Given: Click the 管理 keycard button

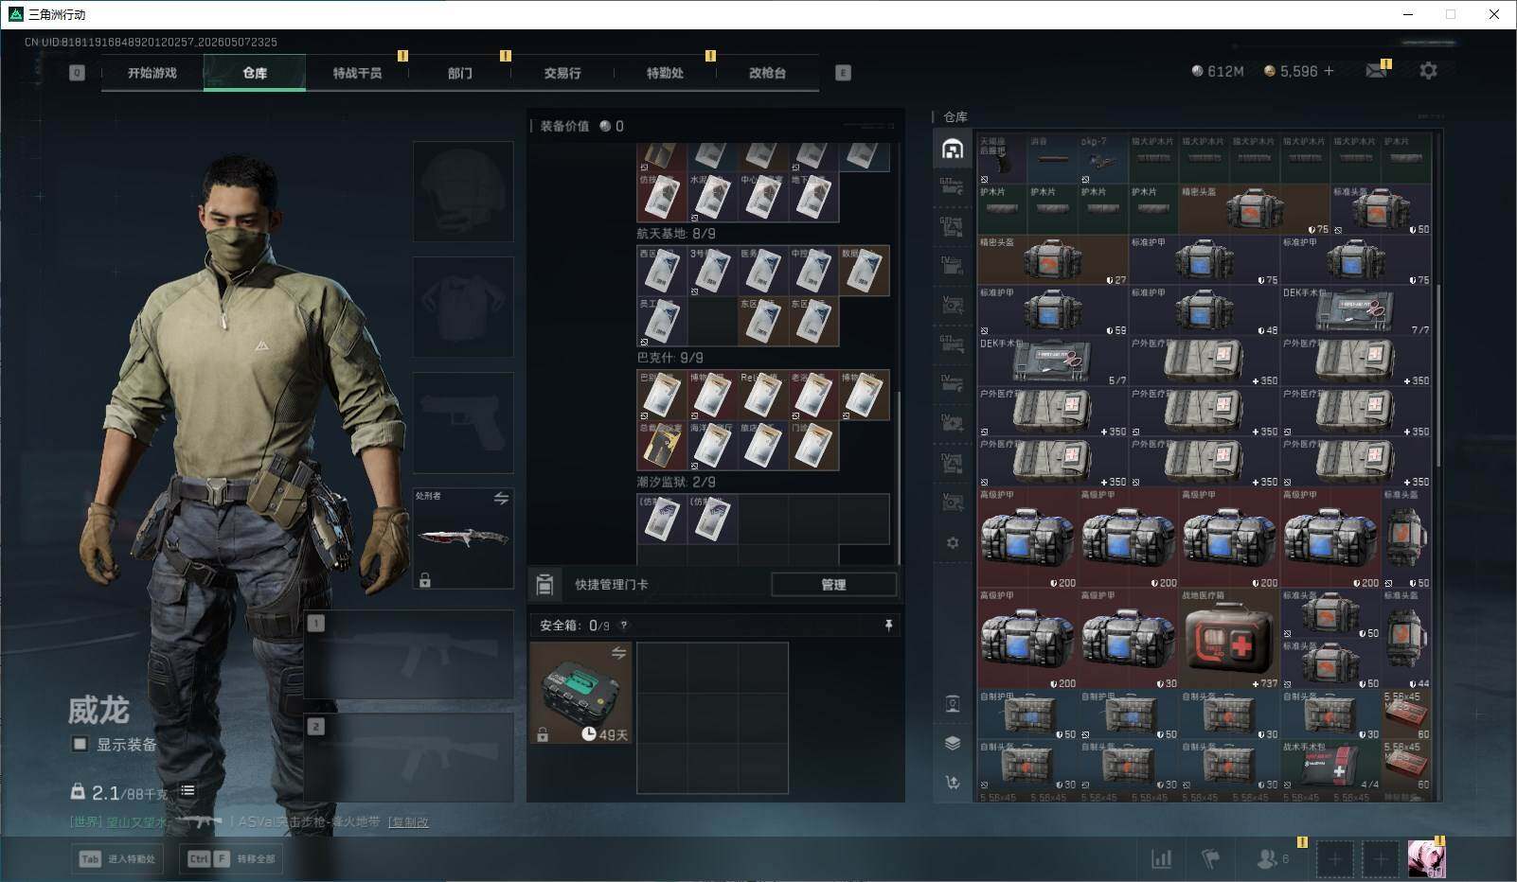Looking at the screenshot, I should point(833,585).
